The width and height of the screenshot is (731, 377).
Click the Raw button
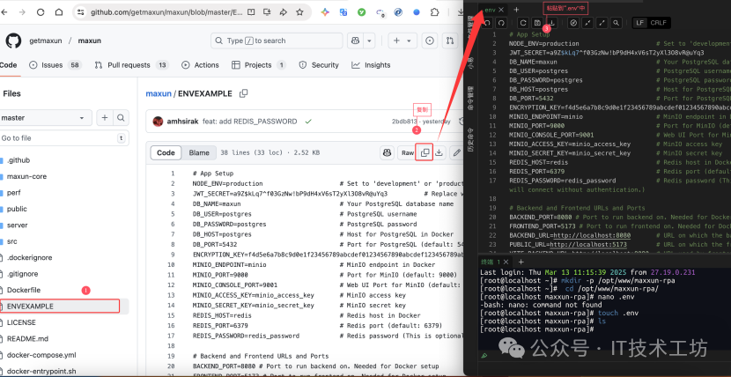tap(408, 153)
